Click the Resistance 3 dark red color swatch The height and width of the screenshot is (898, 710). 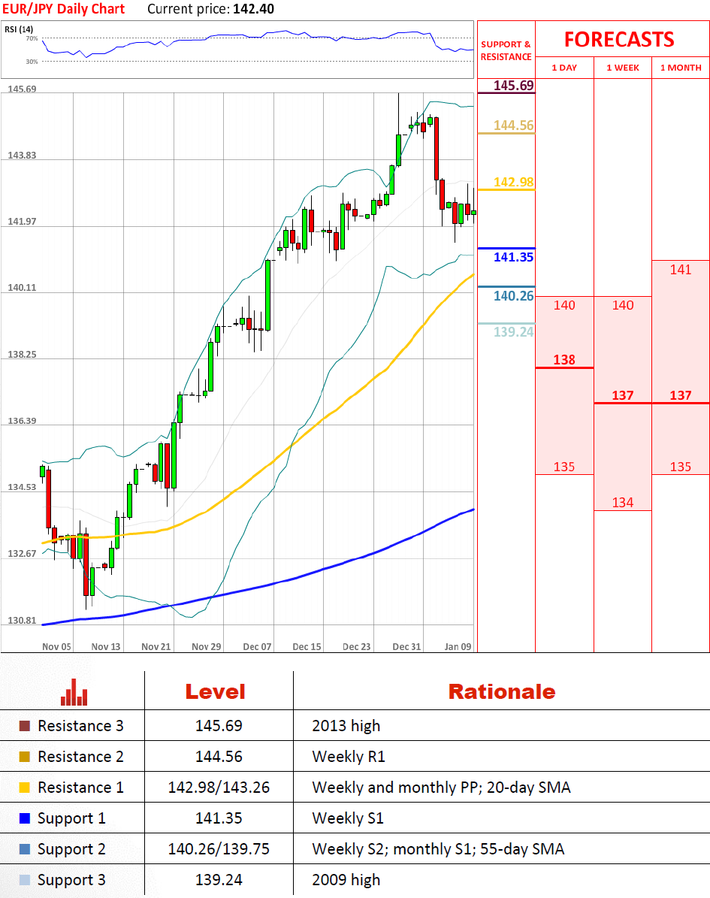tap(25, 726)
